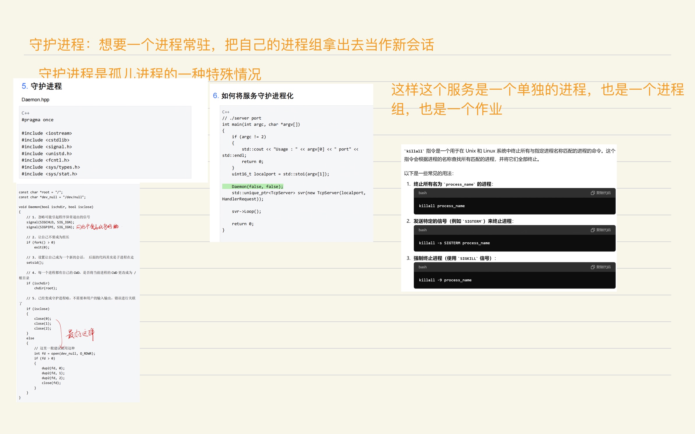The image size is (695, 434).
Task: Expand the section 5 守护进程 heading
Action: pos(42,86)
